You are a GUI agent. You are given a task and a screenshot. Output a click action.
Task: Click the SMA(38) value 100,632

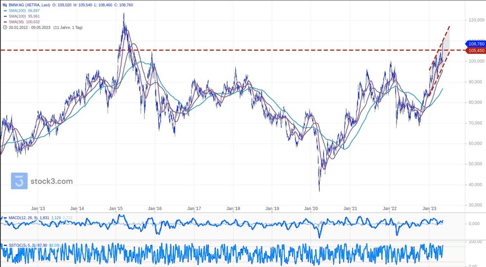click(x=33, y=22)
